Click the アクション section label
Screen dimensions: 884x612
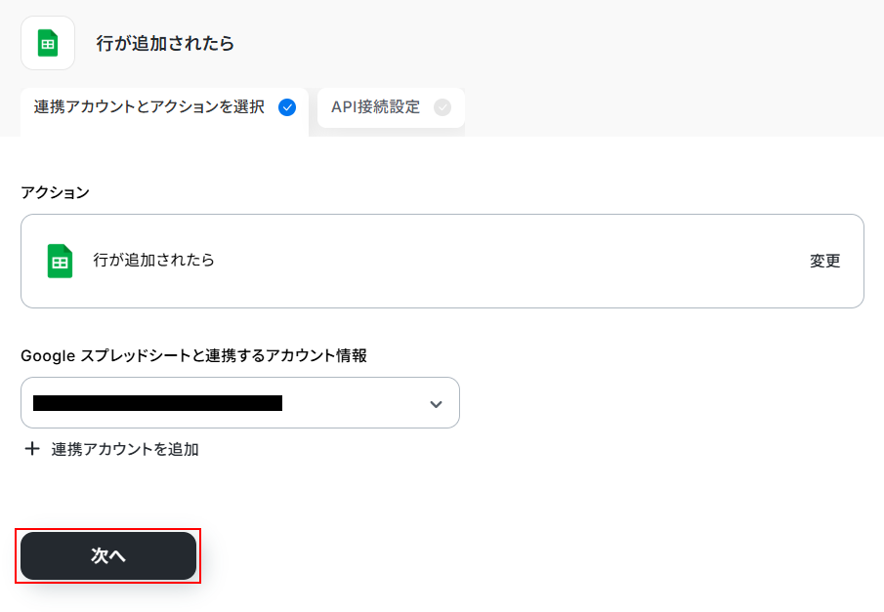coord(55,192)
